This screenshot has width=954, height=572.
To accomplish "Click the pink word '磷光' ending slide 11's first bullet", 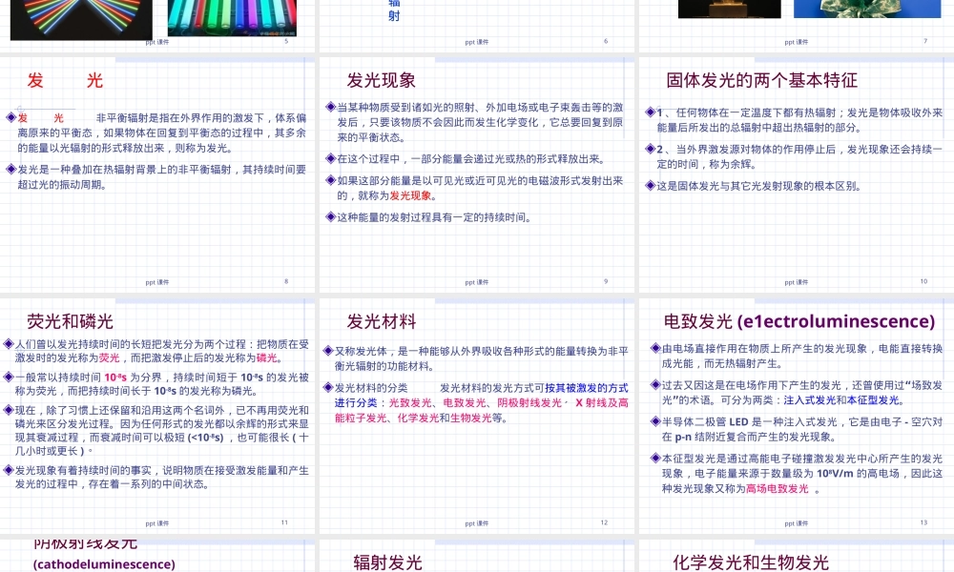I will [266, 358].
